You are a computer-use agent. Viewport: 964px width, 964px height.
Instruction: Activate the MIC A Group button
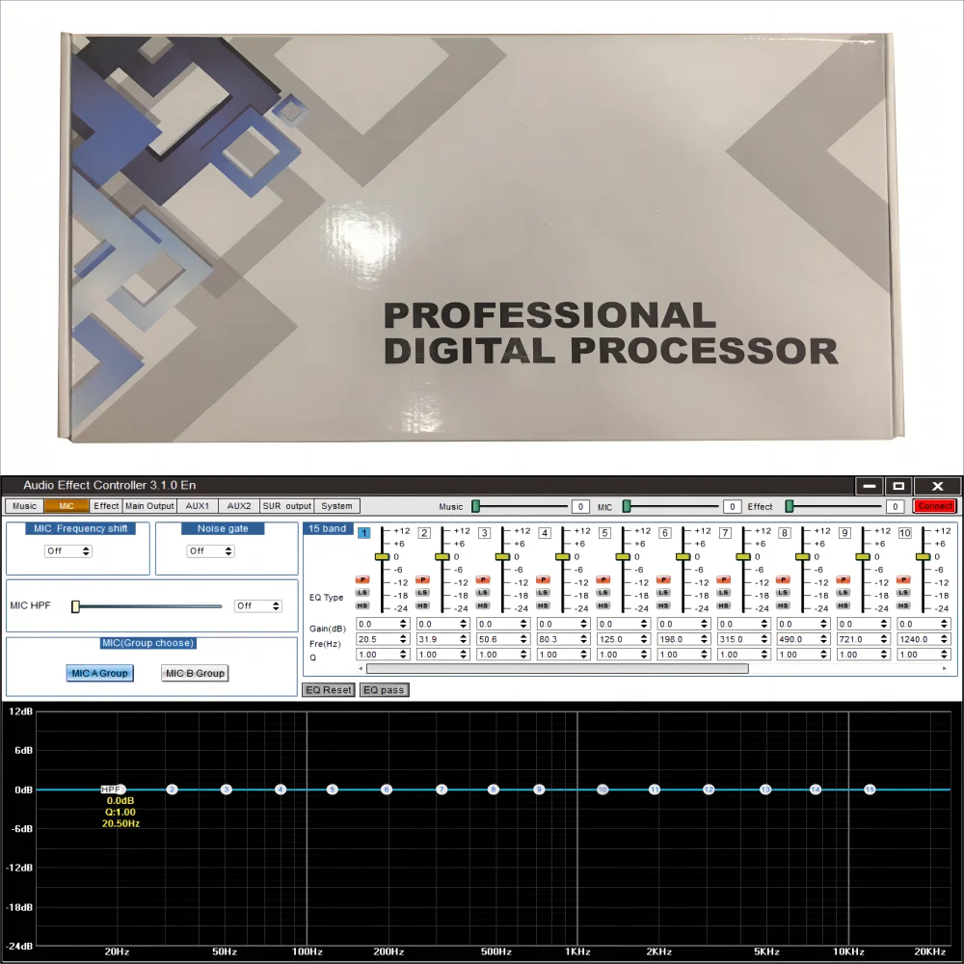[100, 673]
